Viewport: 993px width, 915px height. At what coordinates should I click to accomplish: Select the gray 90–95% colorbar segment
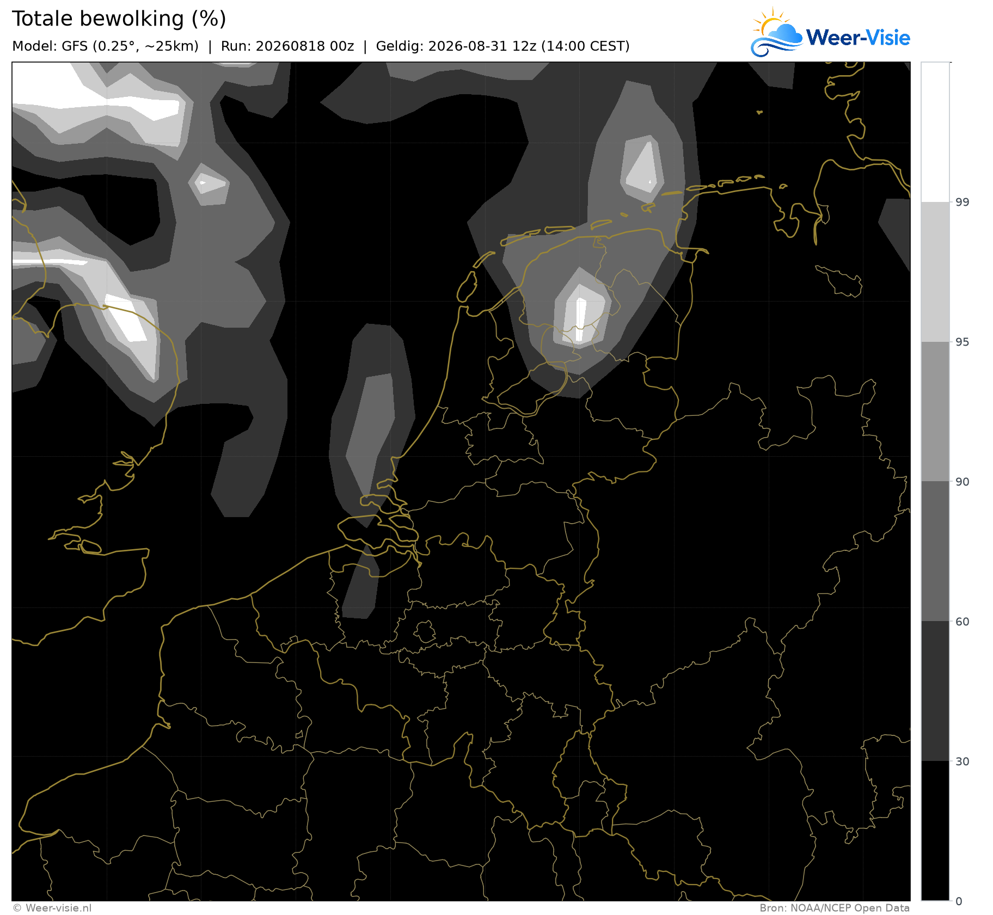[x=935, y=412]
